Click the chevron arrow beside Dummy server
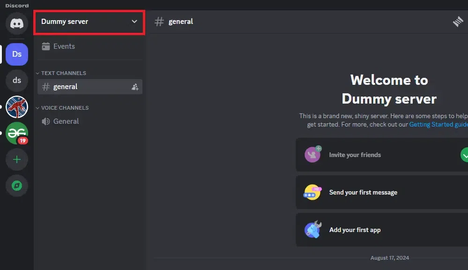Viewport: 468px width, 270px height. point(134,22)
